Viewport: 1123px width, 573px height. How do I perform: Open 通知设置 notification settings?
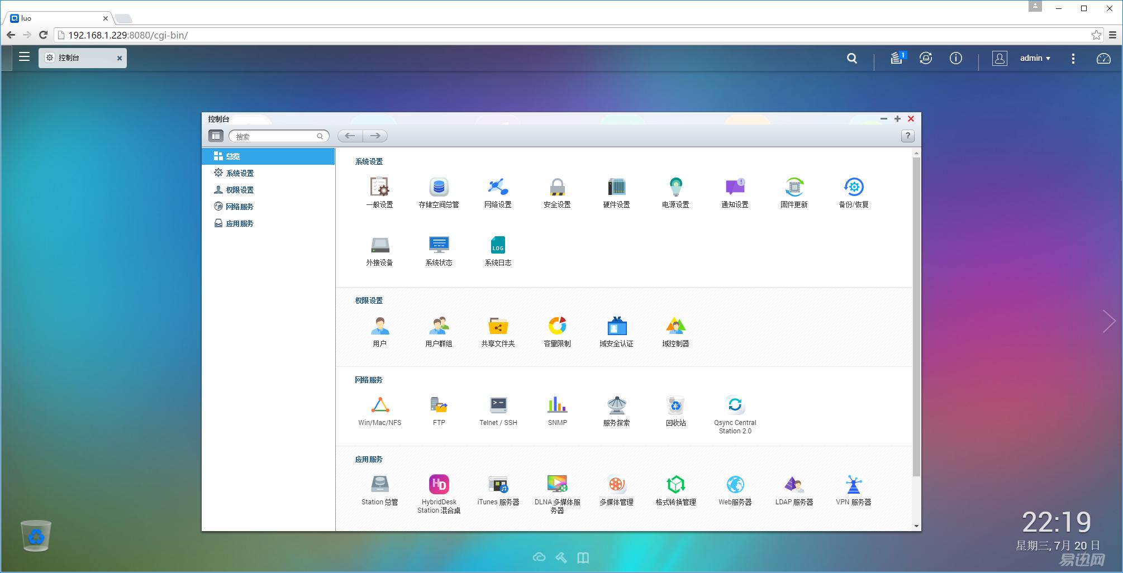point(735,193)
